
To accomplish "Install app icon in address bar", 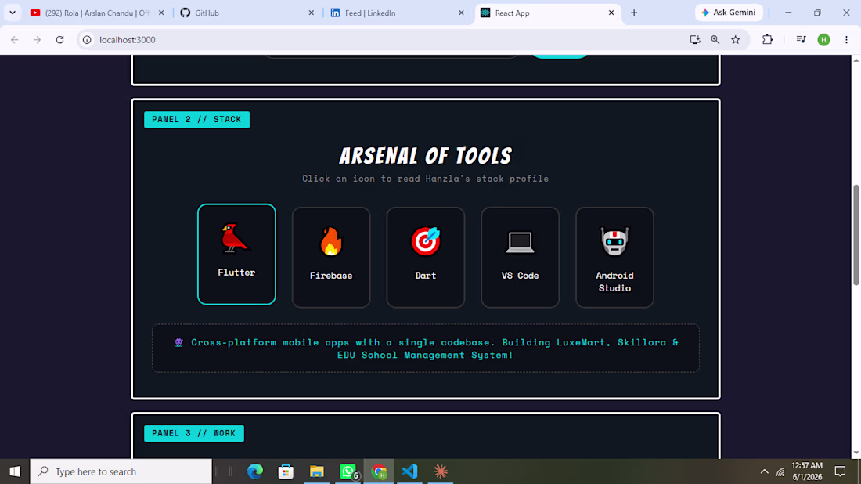I will coord(694,40).
